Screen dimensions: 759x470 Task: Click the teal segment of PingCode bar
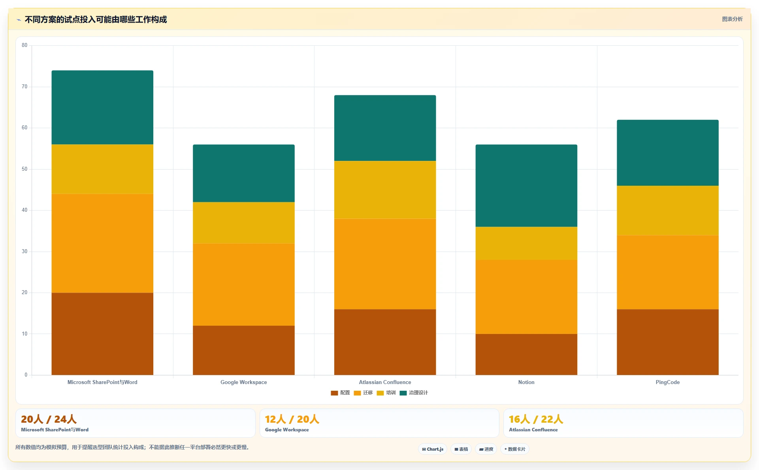(x=668, y=153)
